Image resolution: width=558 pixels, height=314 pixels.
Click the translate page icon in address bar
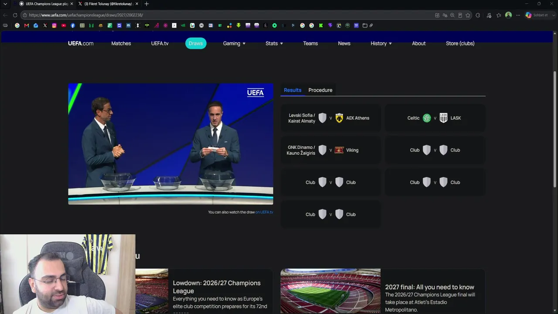click(445, 15)
